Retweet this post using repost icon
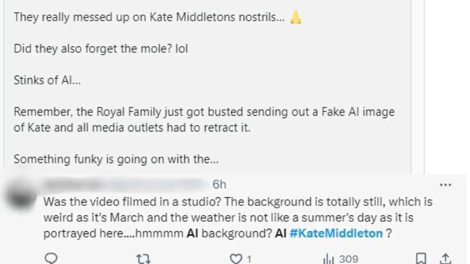The image size is (470, 264). click(143, 258)
